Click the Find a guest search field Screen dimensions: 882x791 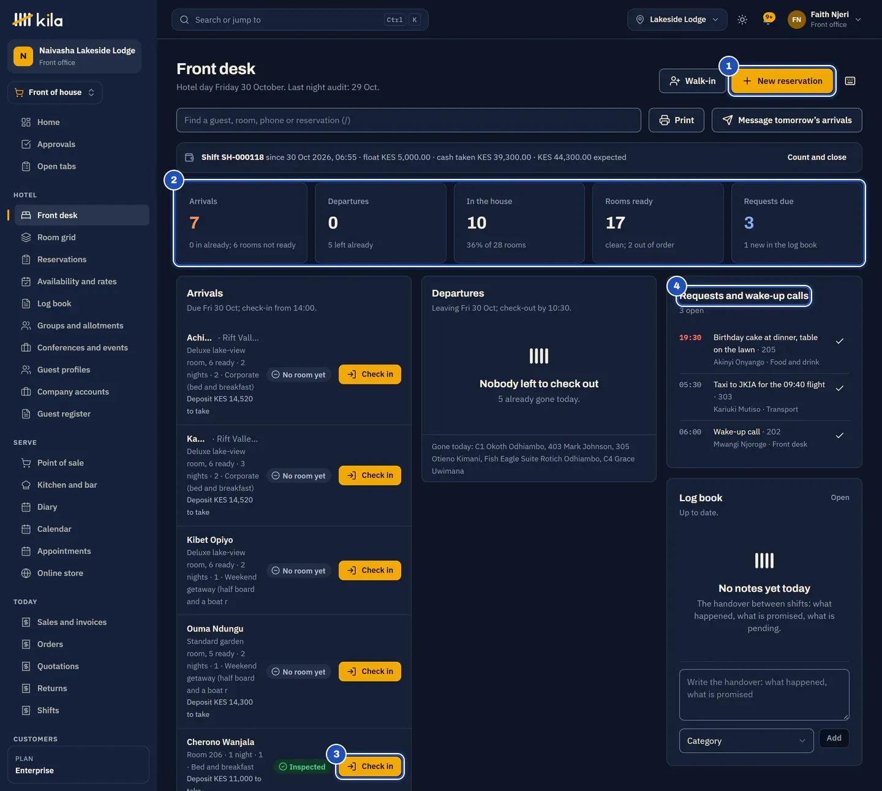[x=409, y=120]
